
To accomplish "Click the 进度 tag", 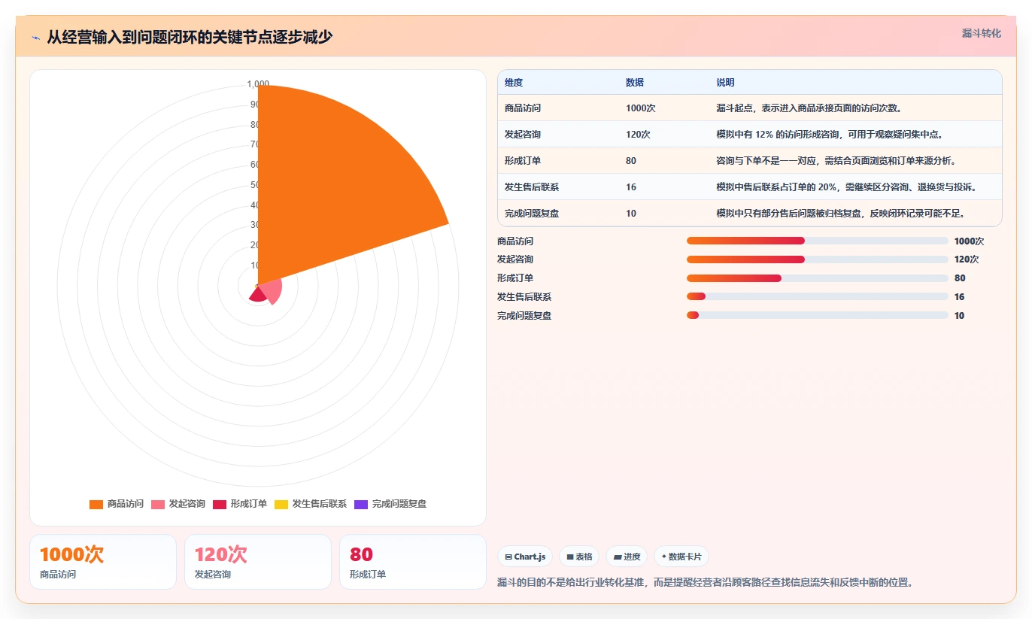I will point(627,557).
